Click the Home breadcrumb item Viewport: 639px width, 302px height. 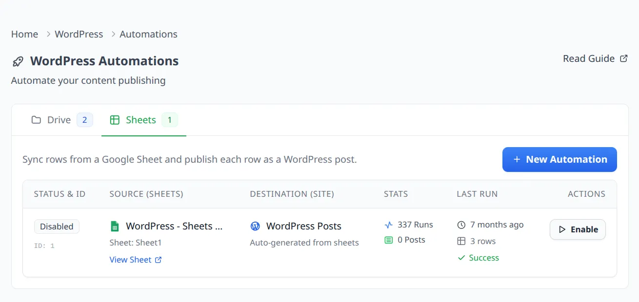pos(24,34)
